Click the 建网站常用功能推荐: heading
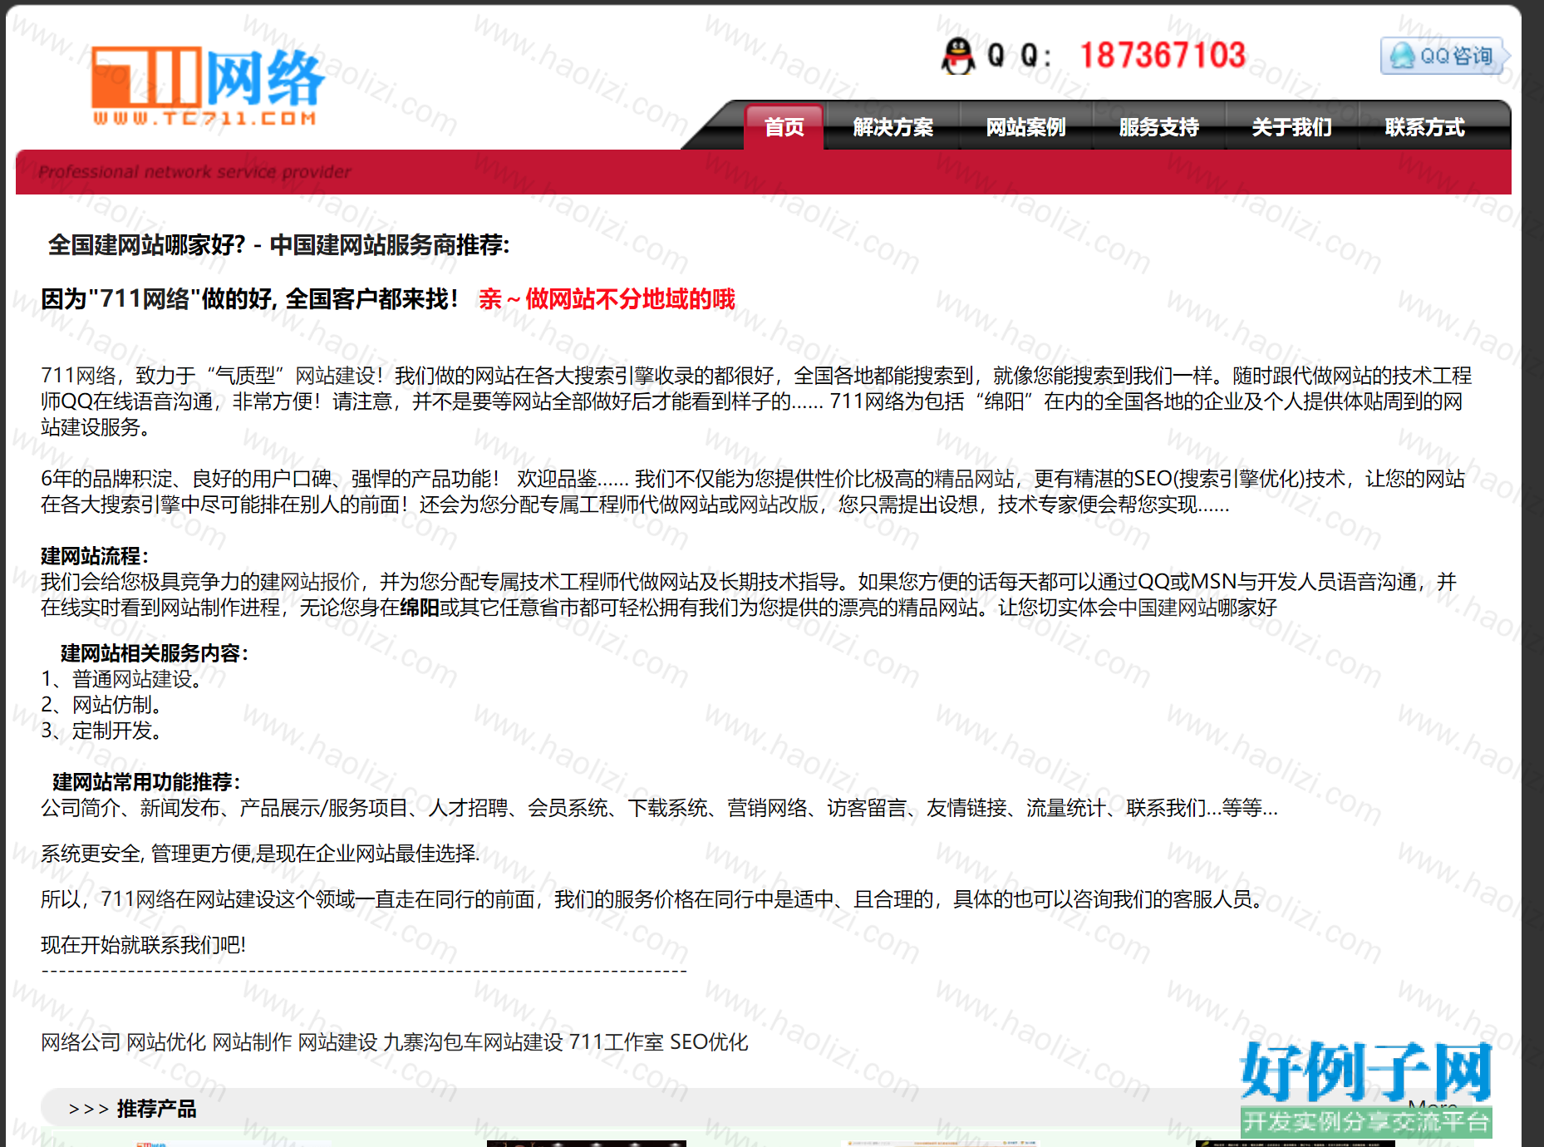1544x1147 pixels. coord(146,782)
